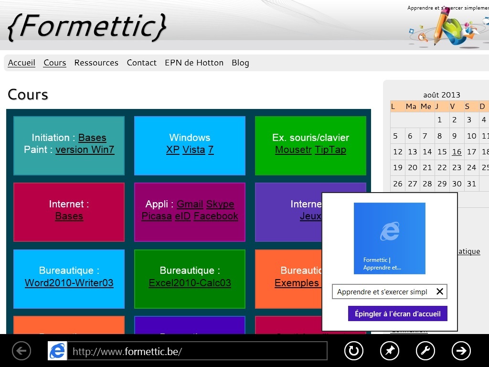Open the eID application course link
This screenshot has height=367, width=489.
tap(183, 216)
